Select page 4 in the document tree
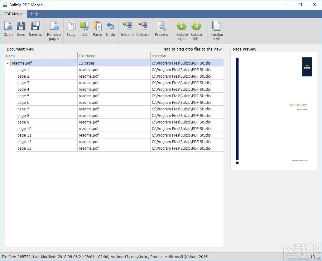The height and width of the screenshot is (261, 322). point(23,89)
